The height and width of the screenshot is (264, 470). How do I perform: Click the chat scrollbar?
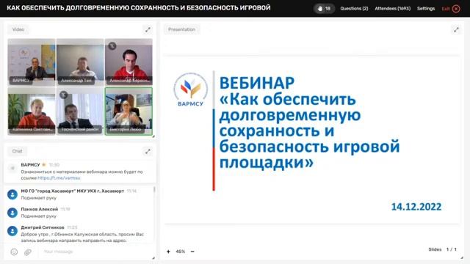click(x=154, y=189)
